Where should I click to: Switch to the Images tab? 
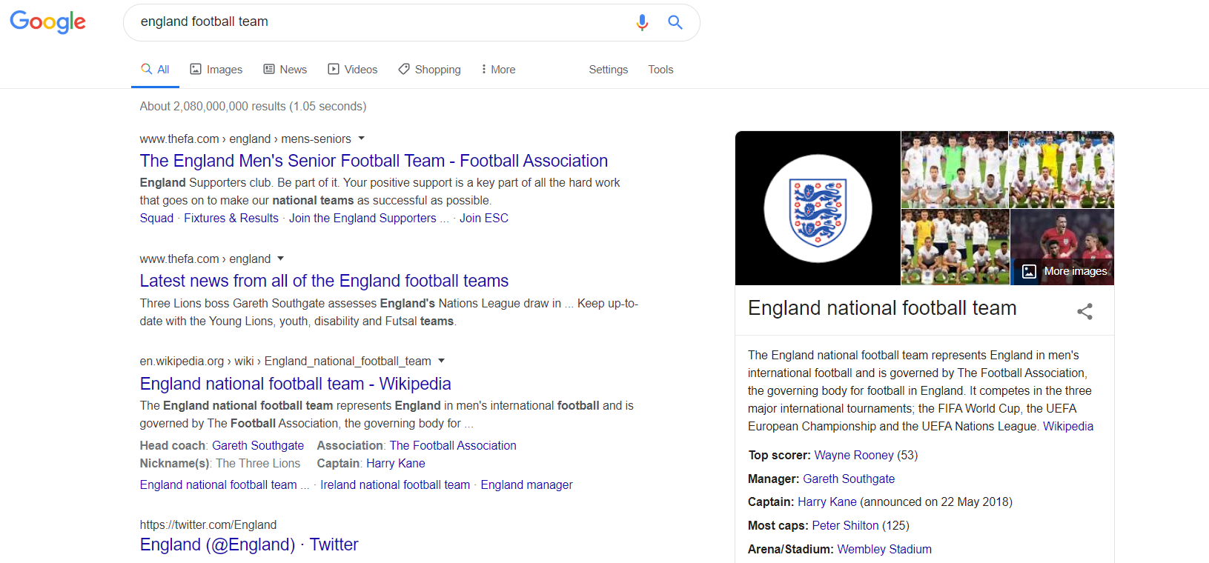tap(216, 70)
